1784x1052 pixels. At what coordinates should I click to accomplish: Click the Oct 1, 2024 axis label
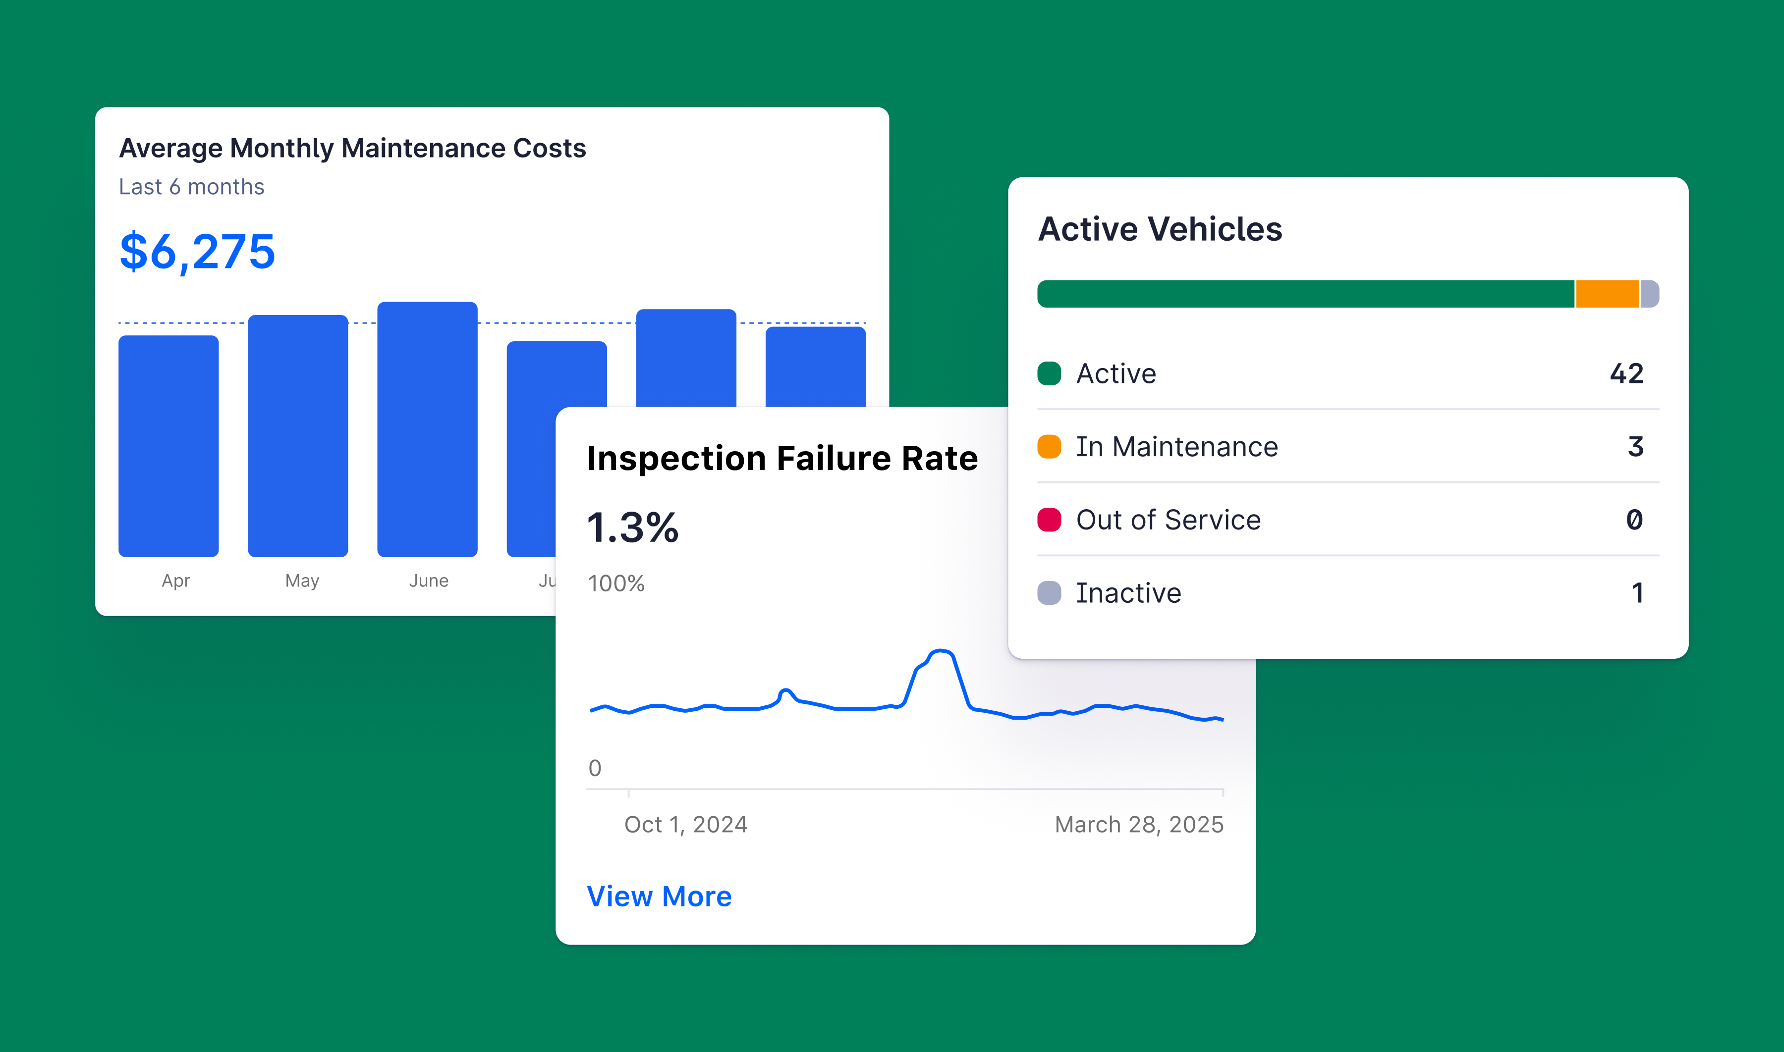click(686, 825)
